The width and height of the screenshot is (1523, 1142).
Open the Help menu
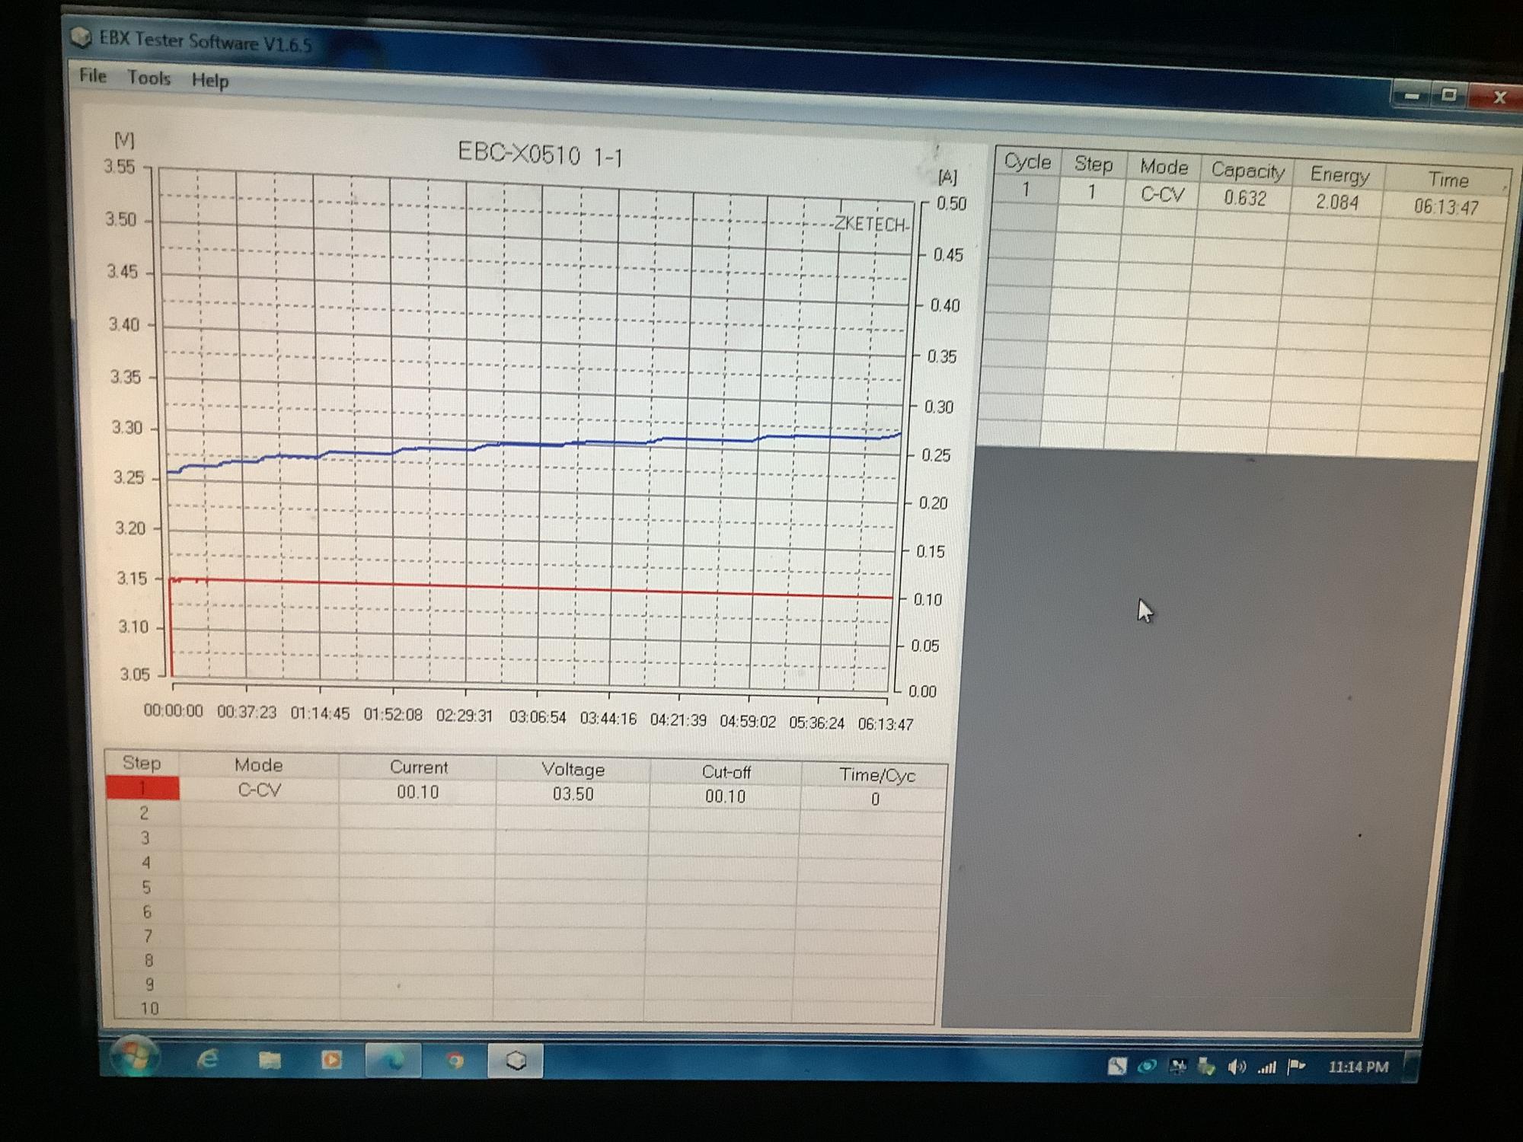click(x=210, y=80)
